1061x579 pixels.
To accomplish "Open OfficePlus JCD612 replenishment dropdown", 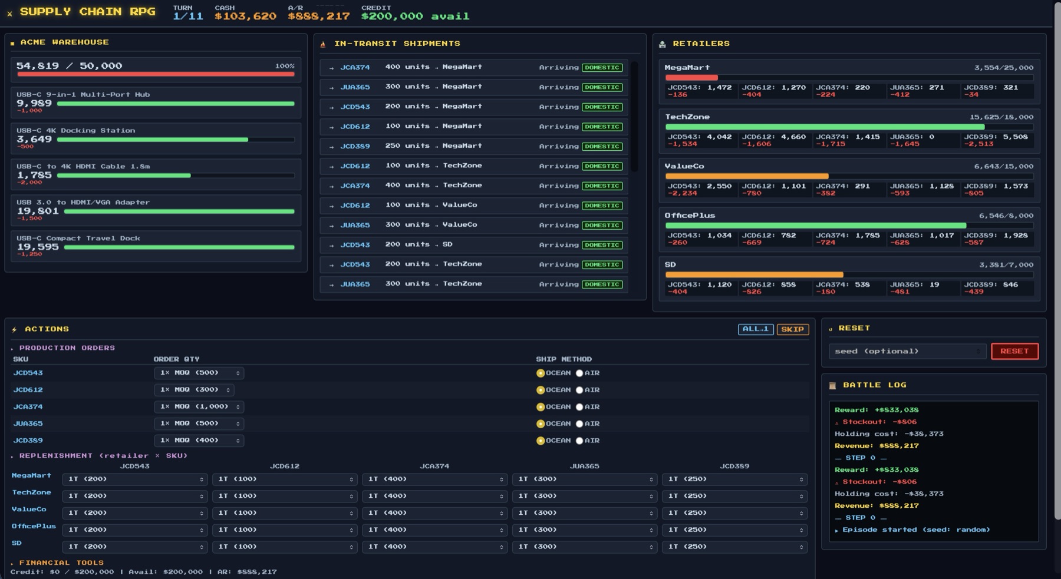I will tap(285, 530).
